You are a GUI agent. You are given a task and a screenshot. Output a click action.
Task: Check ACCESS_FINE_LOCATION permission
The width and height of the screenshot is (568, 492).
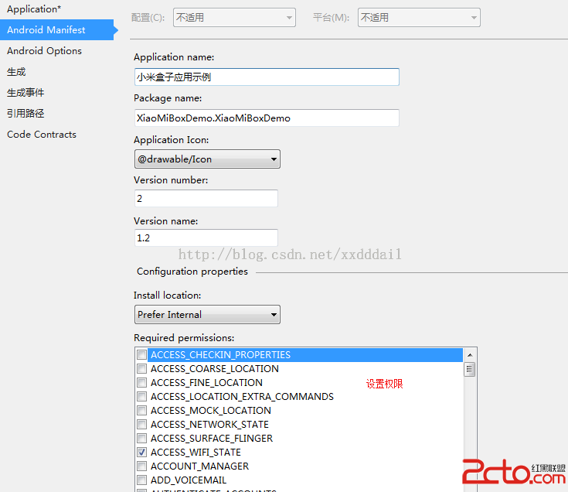[141, 382]
